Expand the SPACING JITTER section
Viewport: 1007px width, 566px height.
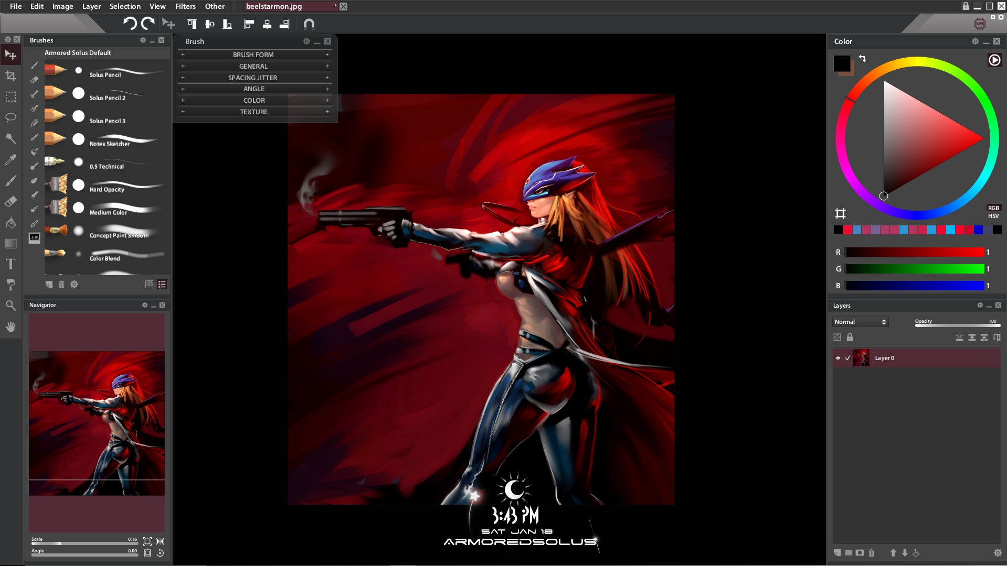[254, 78]
